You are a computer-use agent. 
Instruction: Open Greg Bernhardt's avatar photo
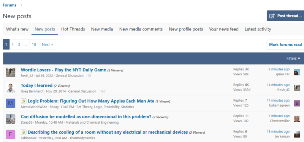[11, 88]
